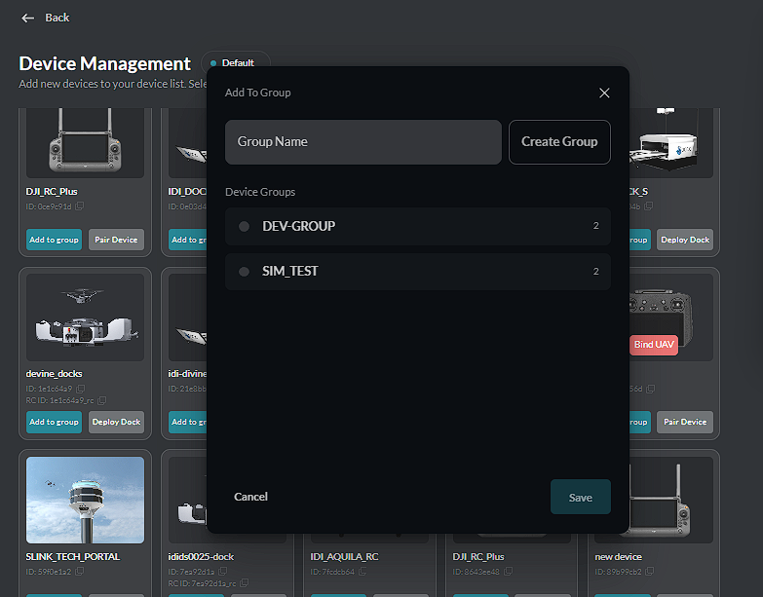Copy the devine_docks RC ID

[x=101, y=400]
